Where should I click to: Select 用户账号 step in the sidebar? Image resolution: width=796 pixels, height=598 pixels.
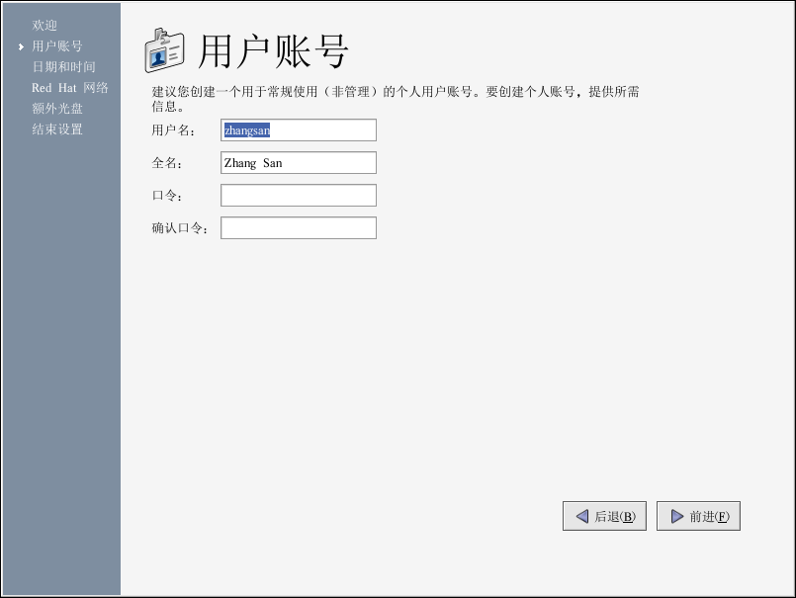(x=56, y=46)
